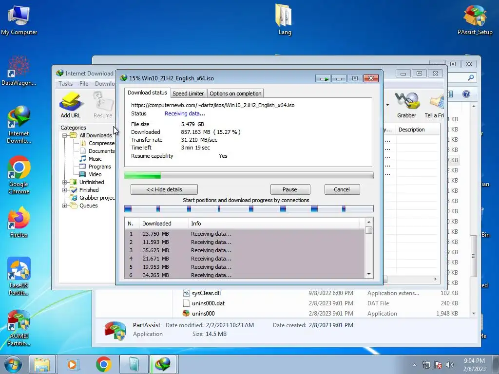Open the Tasks menu in IDM
This screenshot has width=499, height=374.
coord(66,84)
